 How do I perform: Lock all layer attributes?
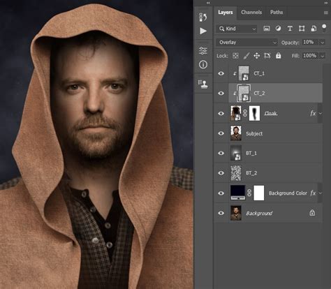tap(278, 56)
